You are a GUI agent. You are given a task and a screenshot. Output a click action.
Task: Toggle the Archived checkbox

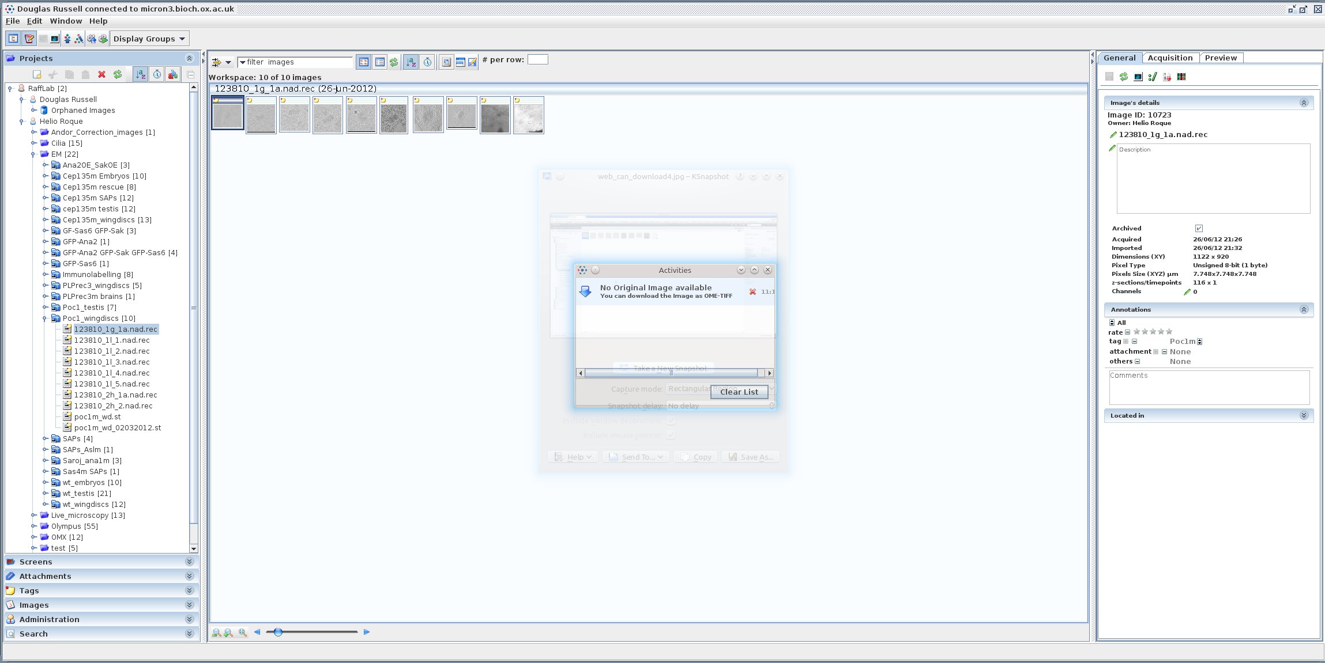[1199, 229]
